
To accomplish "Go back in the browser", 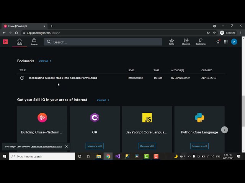I will pyautogui.click(x=4, y=33).
